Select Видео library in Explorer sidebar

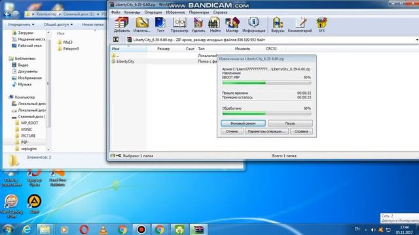pos(20,65)
